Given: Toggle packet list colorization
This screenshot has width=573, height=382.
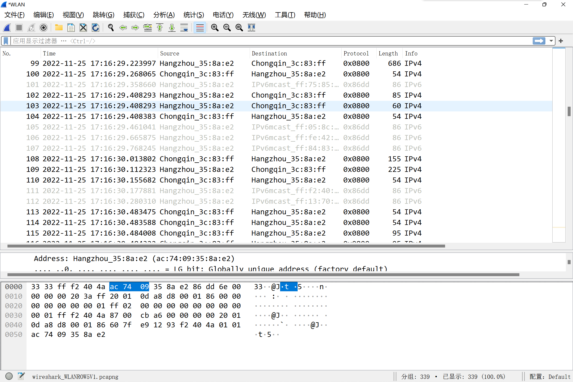Looking at the screenshot, I should click(200, 28).
